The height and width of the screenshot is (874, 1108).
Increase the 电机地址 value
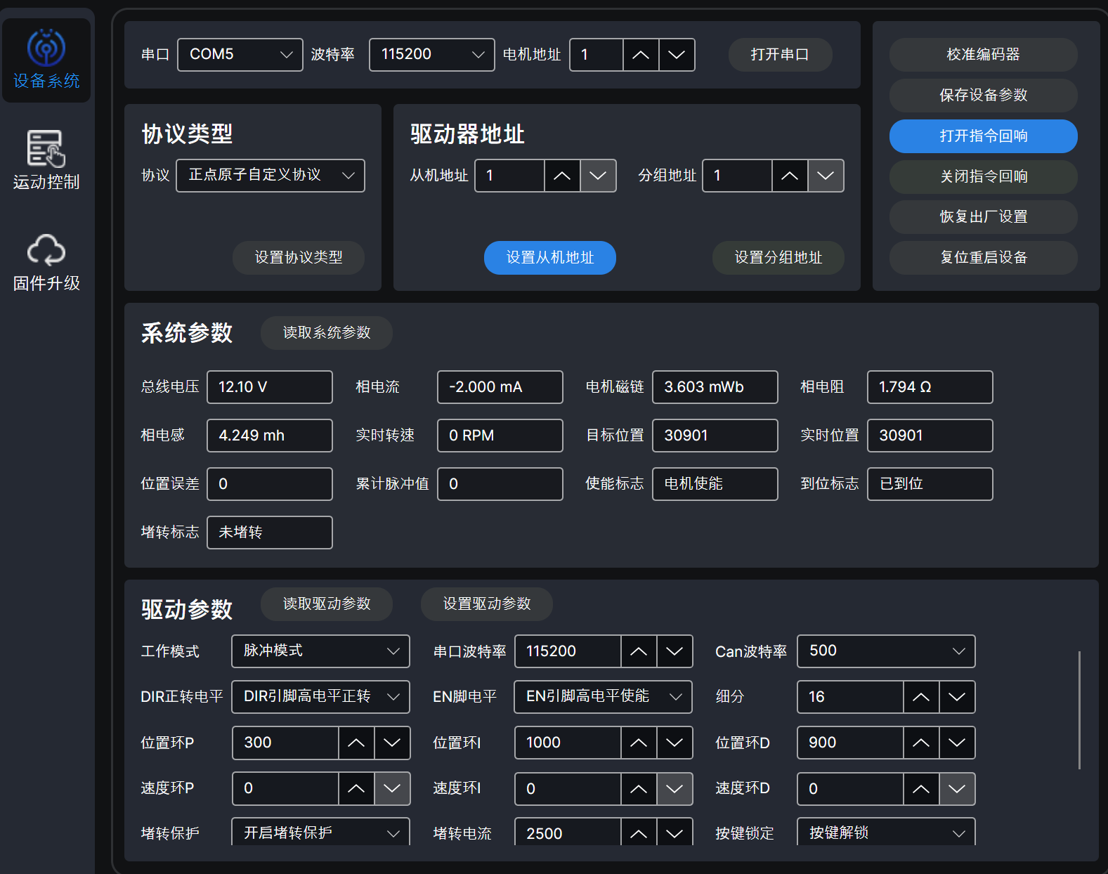641,55
